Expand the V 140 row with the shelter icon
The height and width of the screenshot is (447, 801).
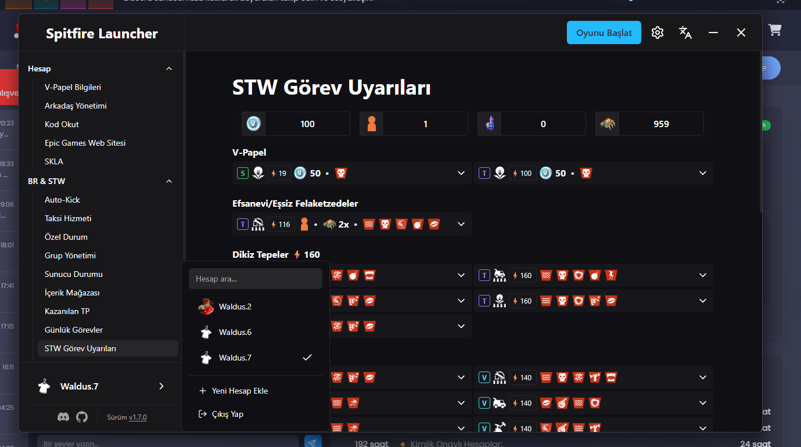click(x=703, y=377)
